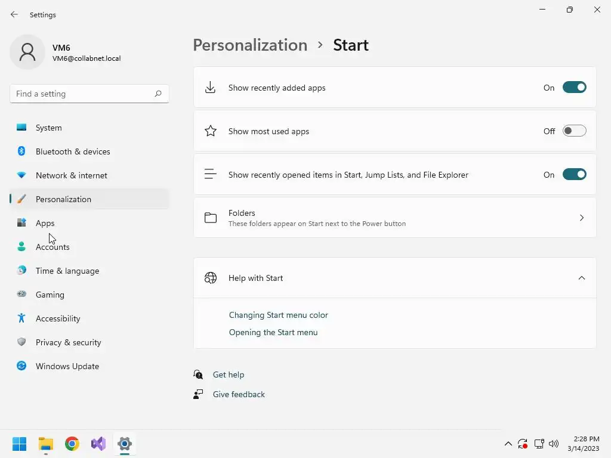Screen dimensions: 611x458
Task: Click the list icon beside Show recently opened items
Action: [x=211, y=174]
